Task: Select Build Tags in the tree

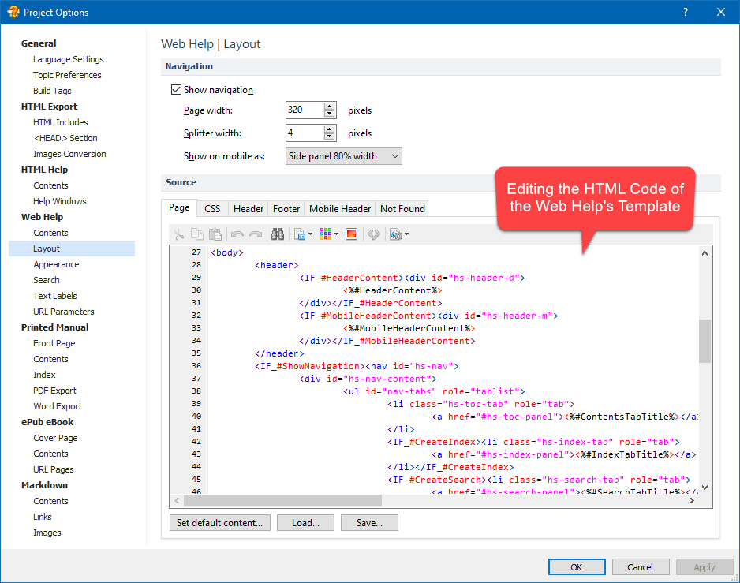Action: 52,91
